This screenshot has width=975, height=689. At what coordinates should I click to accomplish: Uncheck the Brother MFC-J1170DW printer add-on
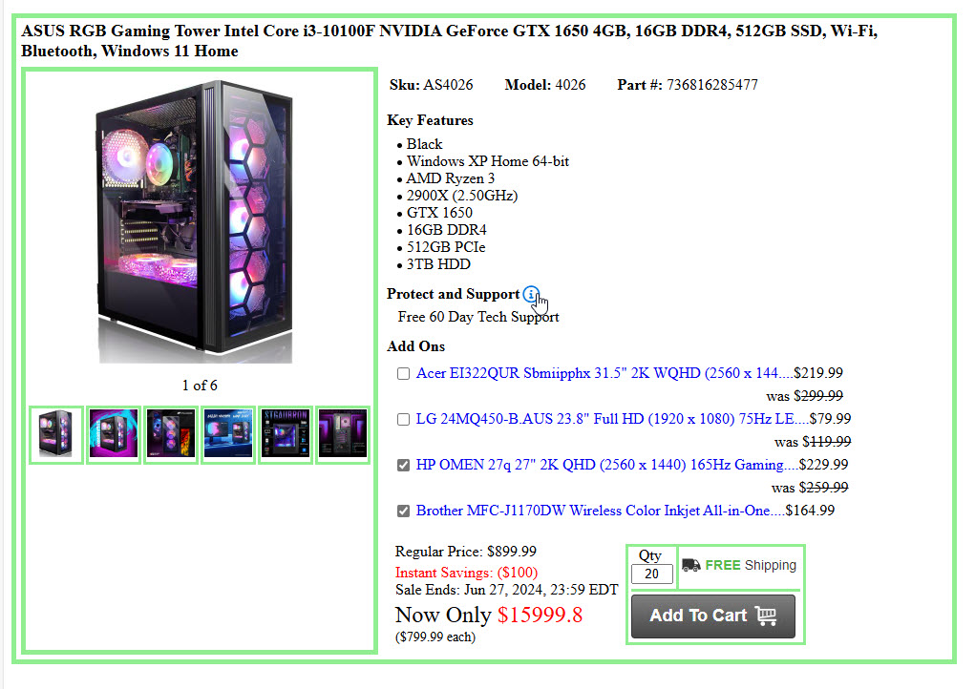pos(404,511)
